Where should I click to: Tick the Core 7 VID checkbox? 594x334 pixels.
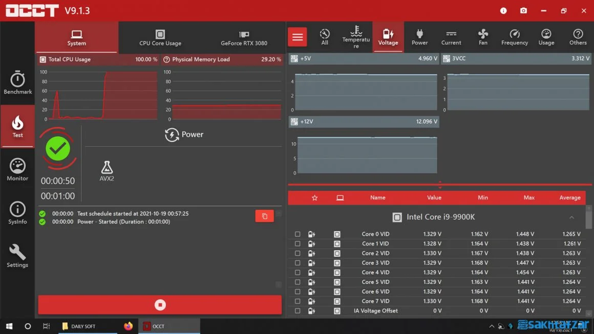298,301
